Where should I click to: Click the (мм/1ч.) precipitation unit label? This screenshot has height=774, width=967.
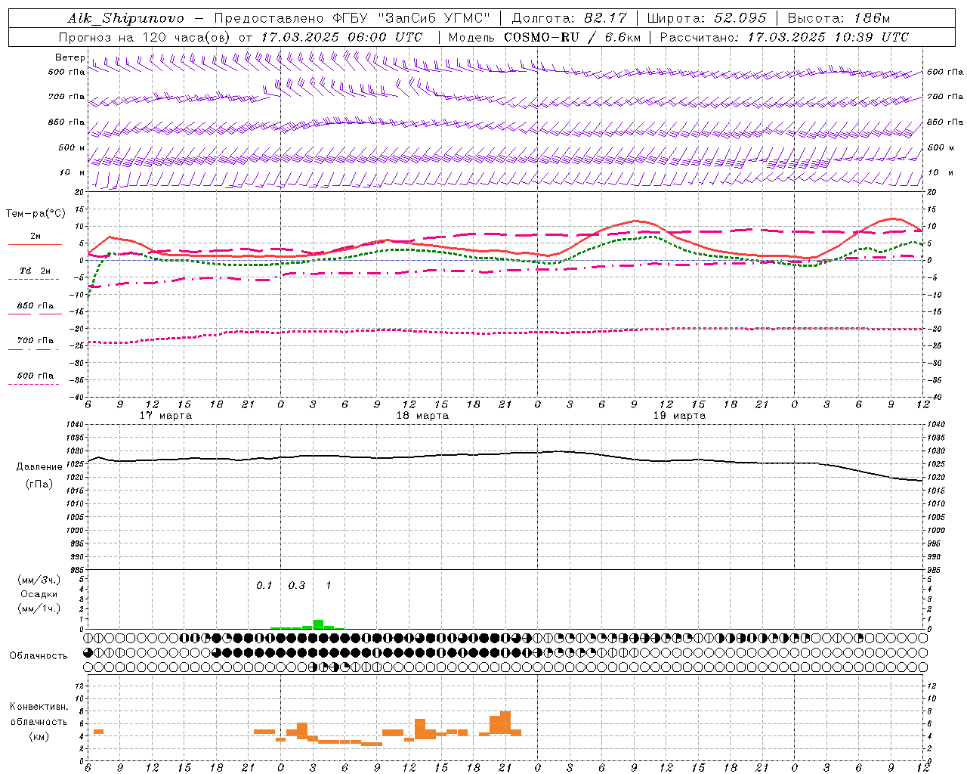(39, 608)
